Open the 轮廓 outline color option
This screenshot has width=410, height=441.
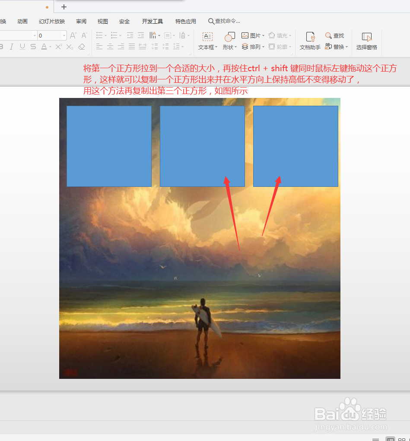click(x=280, y=47)
